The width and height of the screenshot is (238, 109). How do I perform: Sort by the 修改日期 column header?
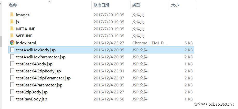tap(101, 5)
